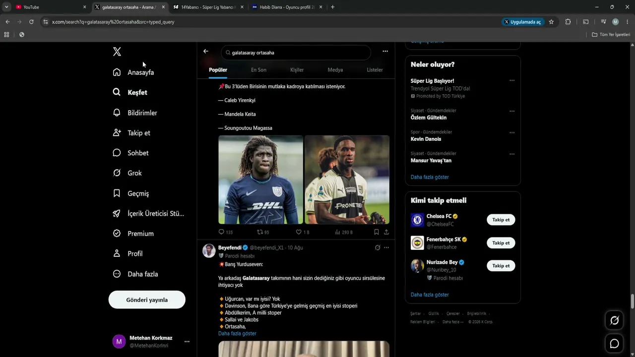Go back using the search page arrow

[x=206, y=52]
